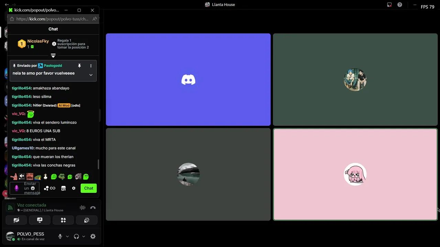440x247 pixels.
Task: Open Discord user settings gear
Action: (93, 236)
